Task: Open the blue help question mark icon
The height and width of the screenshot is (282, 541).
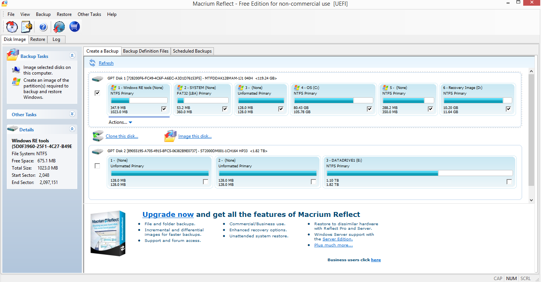Action: click(x=43, y=27)
